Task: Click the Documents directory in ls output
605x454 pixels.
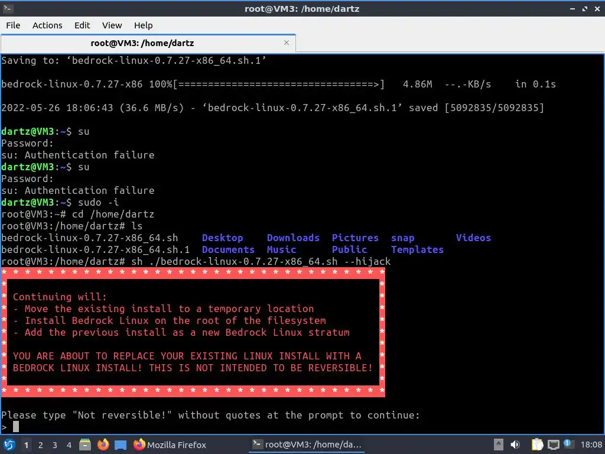Action: point(228,250)
